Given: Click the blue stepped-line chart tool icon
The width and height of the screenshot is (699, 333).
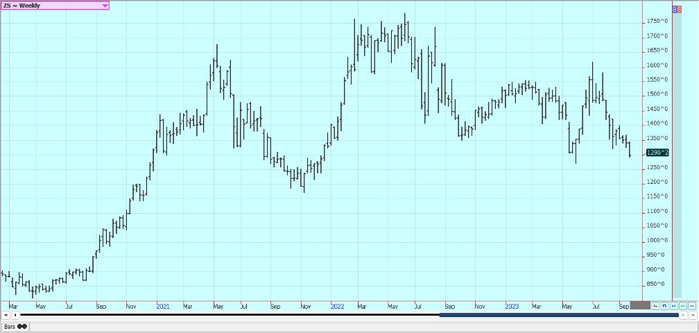Looking at the screenshot, I should tap(664, 305).
